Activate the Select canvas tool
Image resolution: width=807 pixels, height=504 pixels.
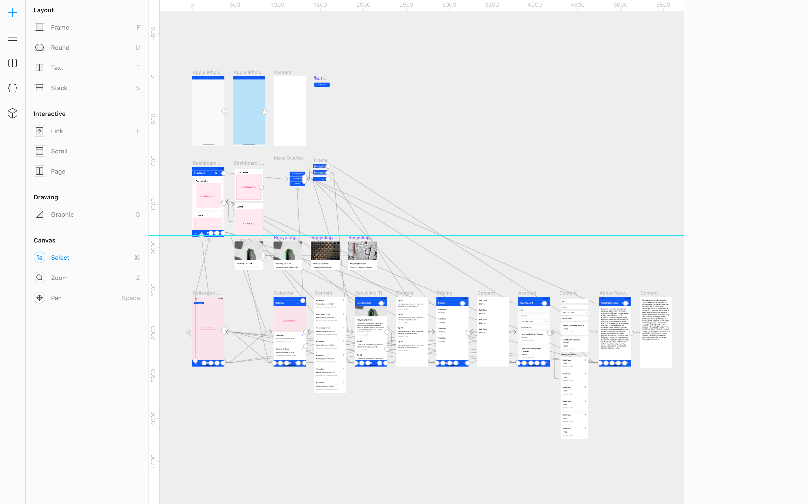60,258
